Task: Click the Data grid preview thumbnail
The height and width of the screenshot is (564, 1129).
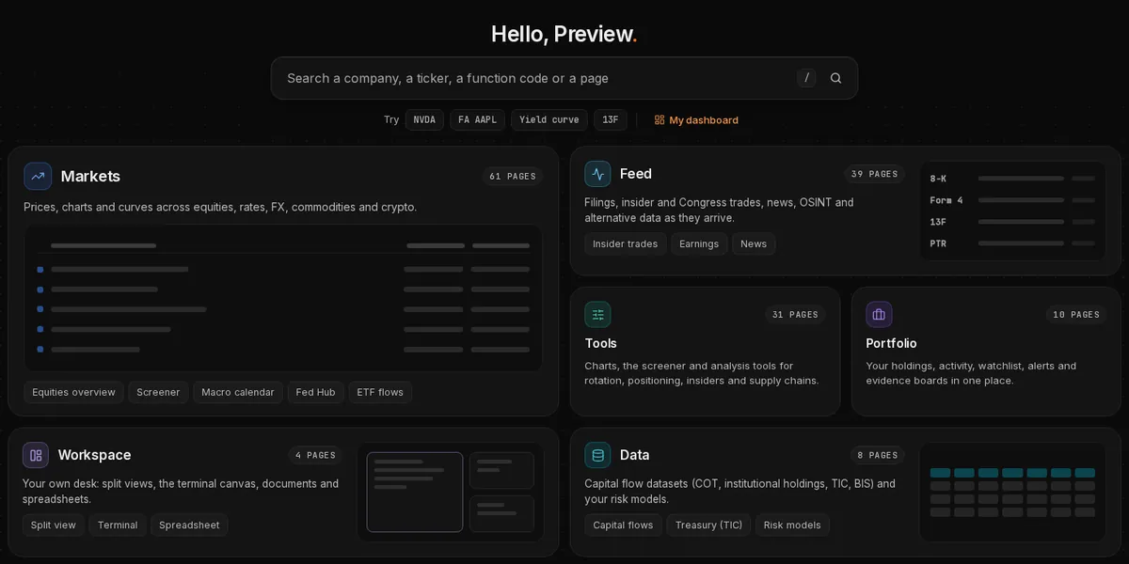Action: pyautogui.click(x=1012, y=492)
